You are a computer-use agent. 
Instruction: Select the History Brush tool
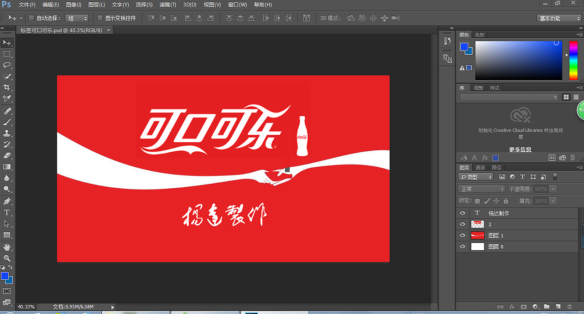click(x=7, y=144)
